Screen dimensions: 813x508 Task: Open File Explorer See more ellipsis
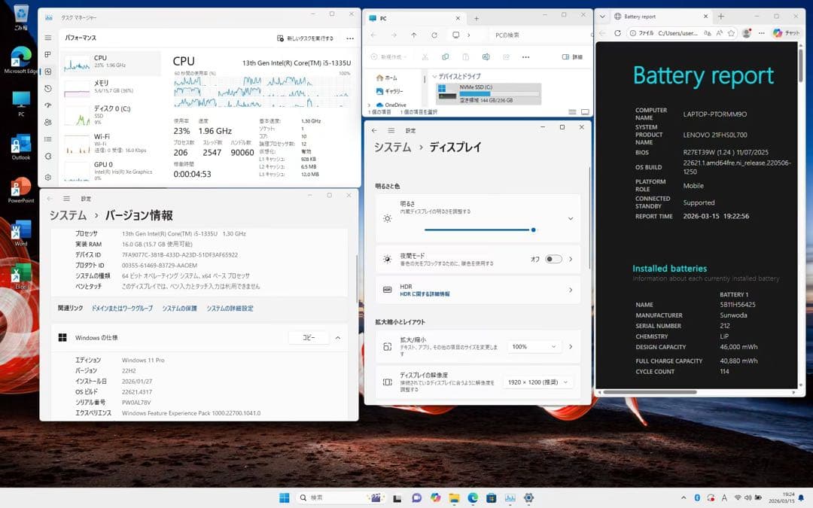(x=525, y=57)
